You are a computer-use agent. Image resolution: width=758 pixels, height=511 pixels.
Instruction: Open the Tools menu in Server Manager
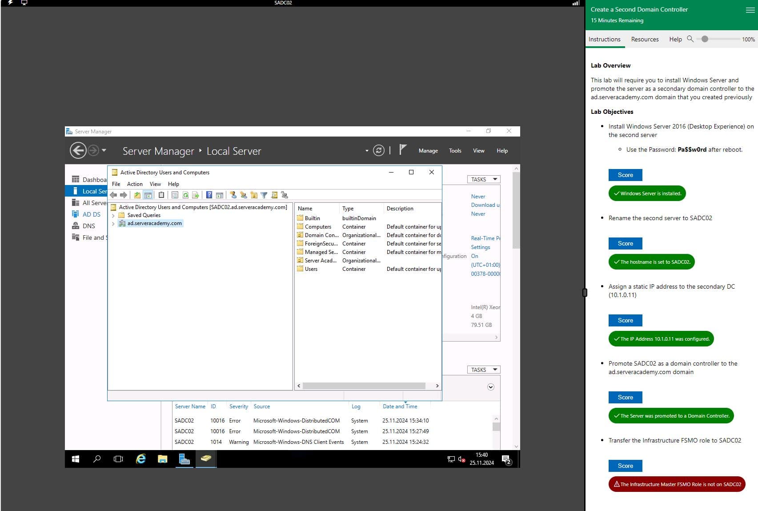pyautogui.click(x=455, y=151)
